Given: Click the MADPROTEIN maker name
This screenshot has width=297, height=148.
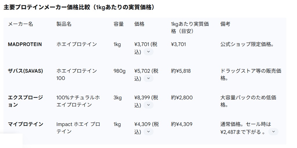Looking at the screenshot, I should [25, 44].
